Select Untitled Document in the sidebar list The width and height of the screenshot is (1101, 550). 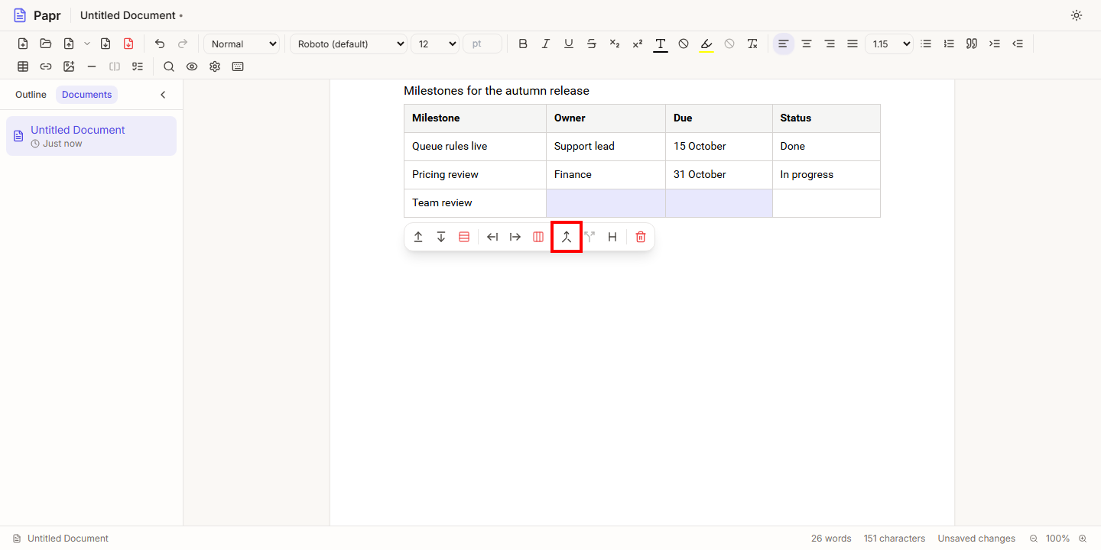(x=91, y=136)
